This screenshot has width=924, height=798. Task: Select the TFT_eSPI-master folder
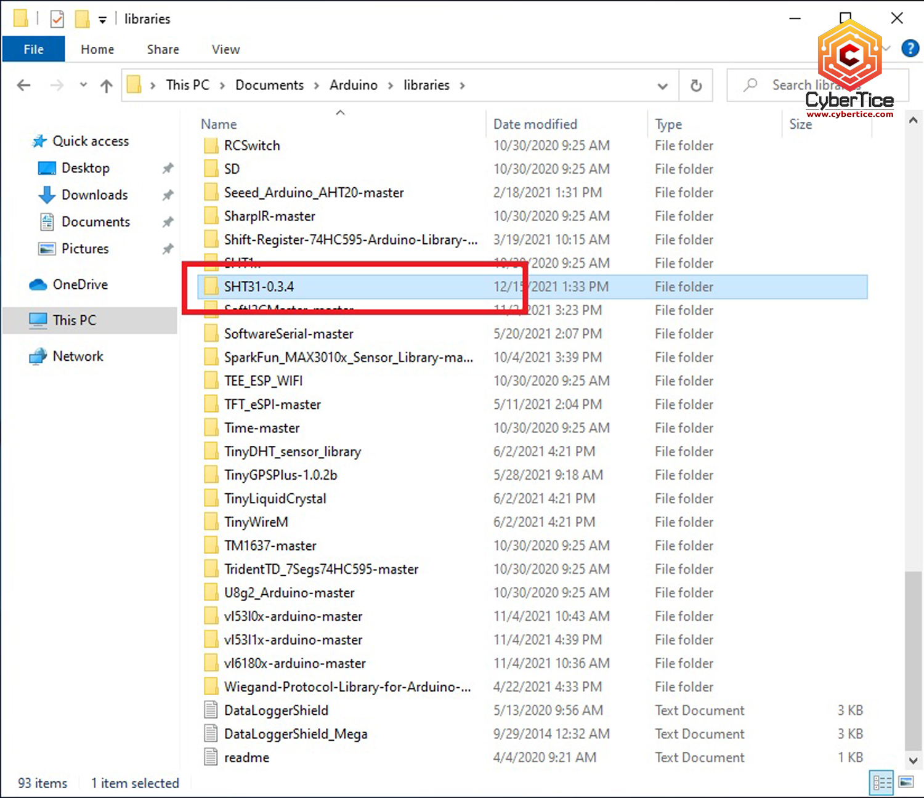(x=272, y=405)
